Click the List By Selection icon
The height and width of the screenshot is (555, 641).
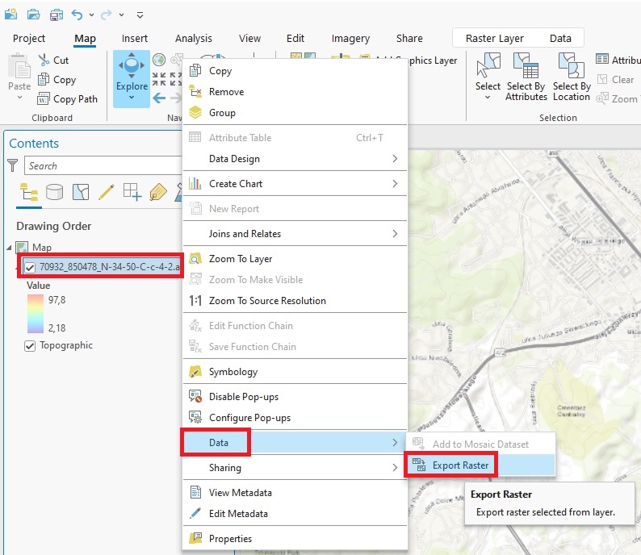tap(80, 191)
